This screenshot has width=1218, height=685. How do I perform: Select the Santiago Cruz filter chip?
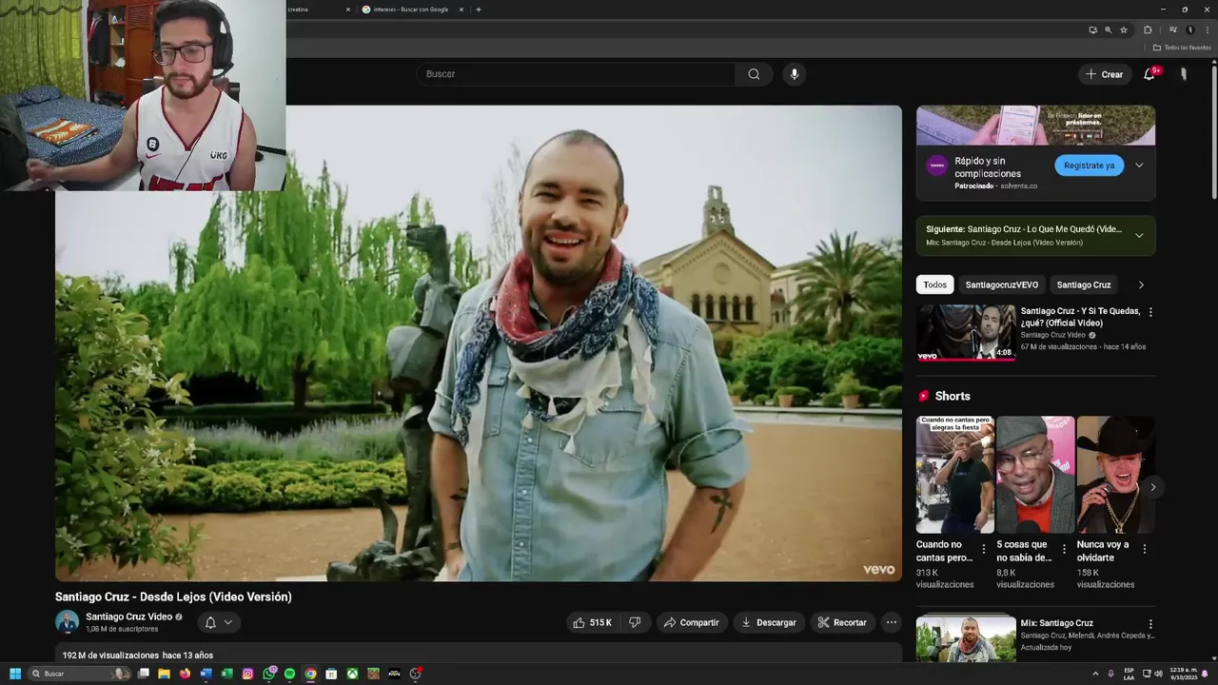1084,284
